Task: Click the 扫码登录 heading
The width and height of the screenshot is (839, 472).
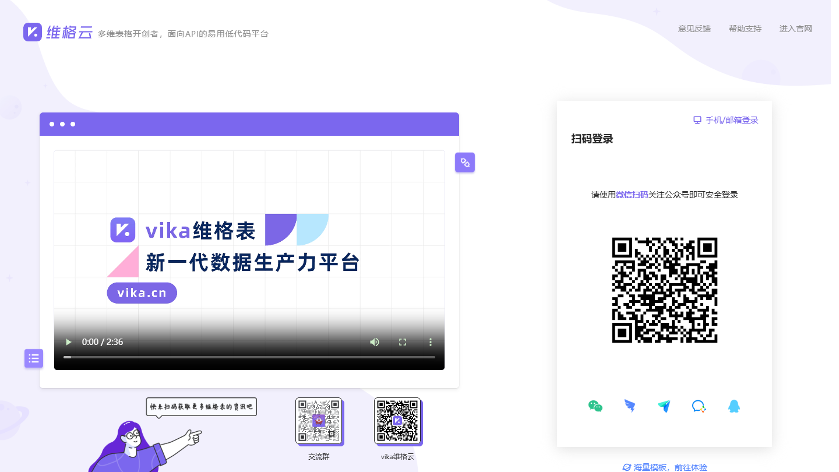Action: pyautogui.click(x=592, y=139)
